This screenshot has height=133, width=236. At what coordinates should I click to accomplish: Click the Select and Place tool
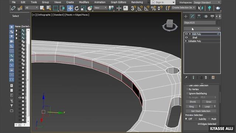pos(90,8)
